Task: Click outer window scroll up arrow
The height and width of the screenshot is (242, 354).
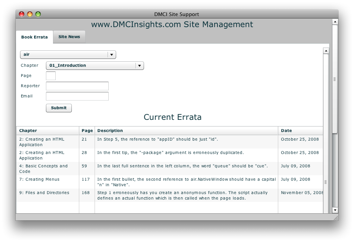Action: pyautogui.click(x=335, y=22)
